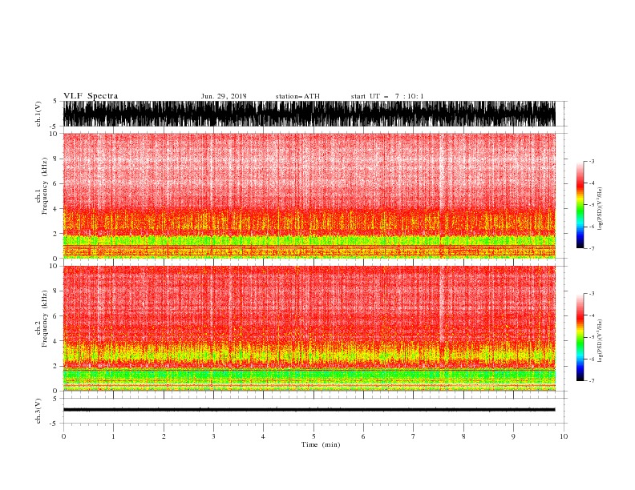Click the ch.2 spectrogram color bar

pos(580,337)
